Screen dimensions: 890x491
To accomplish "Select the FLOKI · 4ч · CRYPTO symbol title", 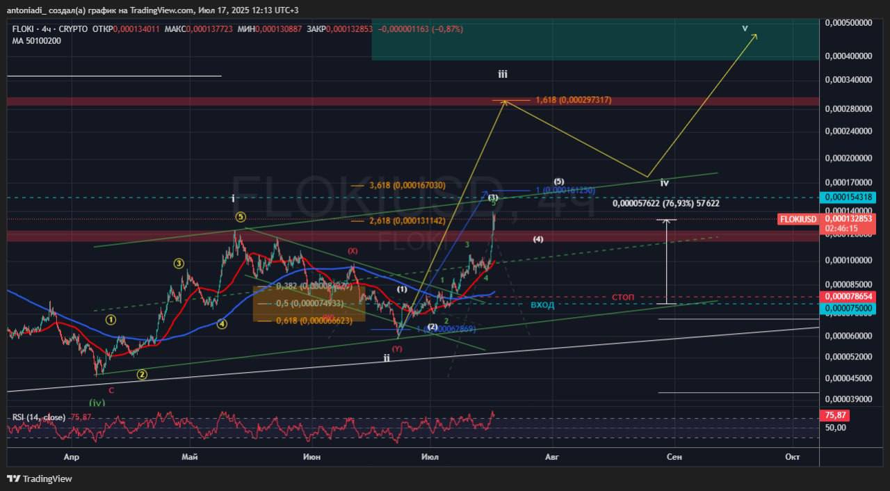I will (50, 29).
